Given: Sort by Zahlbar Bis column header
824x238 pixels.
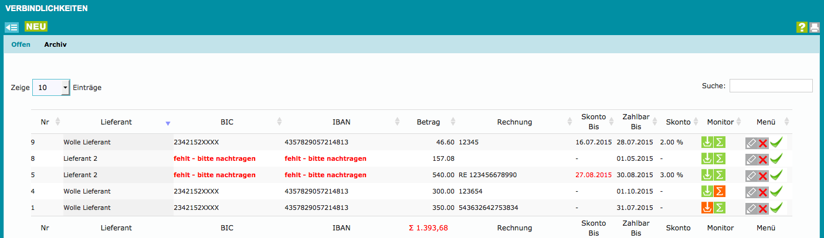Looking at the screenshot, I should point(635,122).
